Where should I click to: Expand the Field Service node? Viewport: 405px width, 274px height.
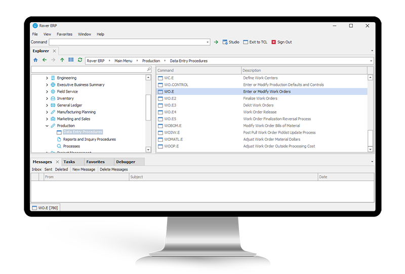[x=47, y=91]
